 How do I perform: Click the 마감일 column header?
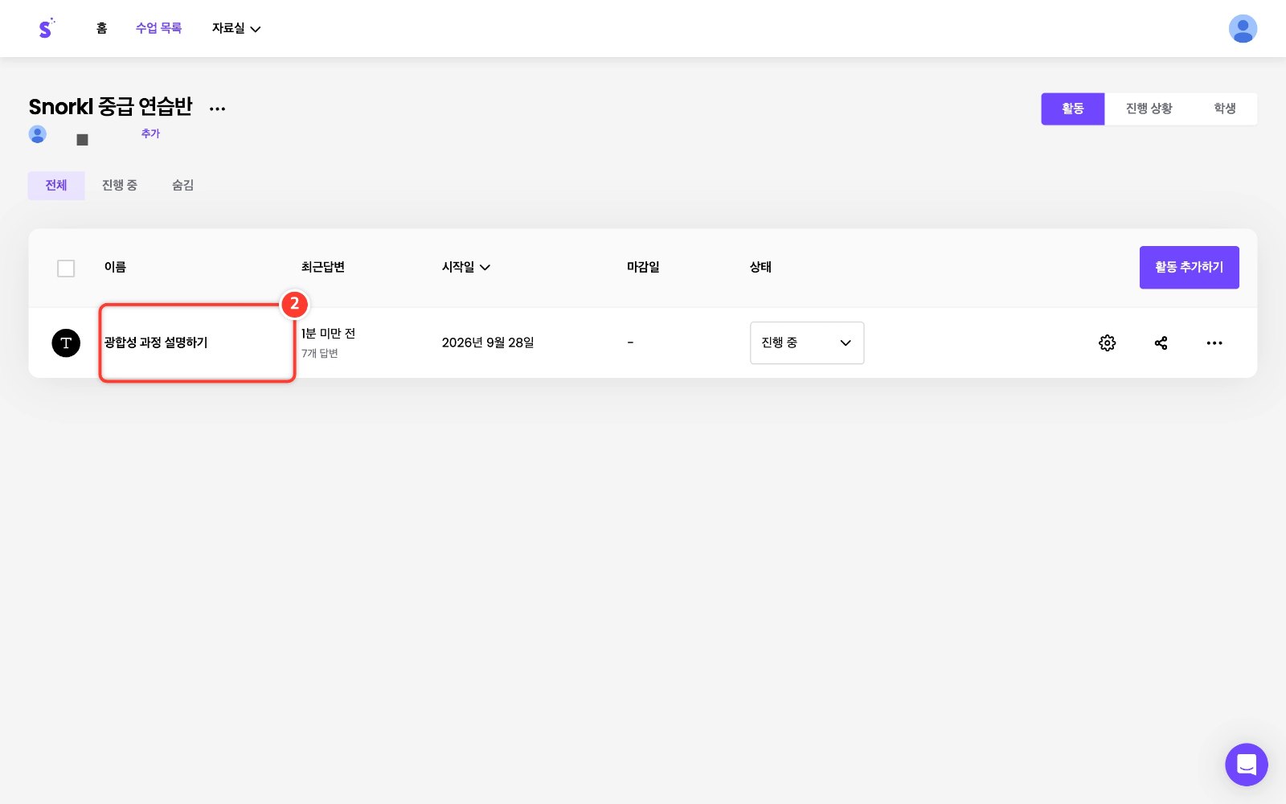click(643, 267)
